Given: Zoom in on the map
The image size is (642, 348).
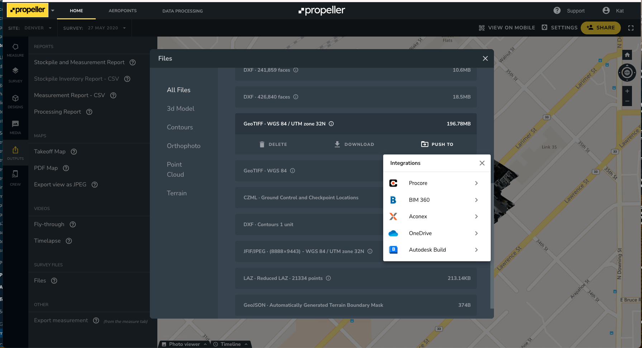Looking at the screenshot, I should (x=627, y=91).
